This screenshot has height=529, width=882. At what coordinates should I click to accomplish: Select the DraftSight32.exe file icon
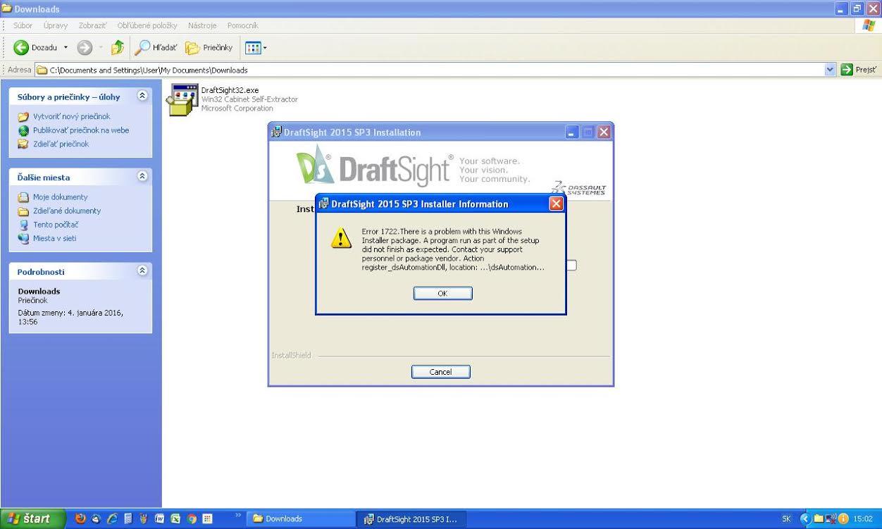click(182, 99)
